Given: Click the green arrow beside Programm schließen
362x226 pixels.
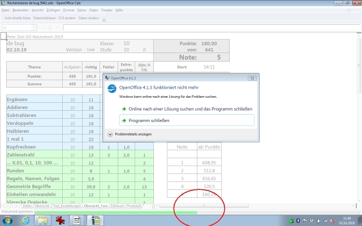Looking at the screenshot, I should (x=124, y=120).
